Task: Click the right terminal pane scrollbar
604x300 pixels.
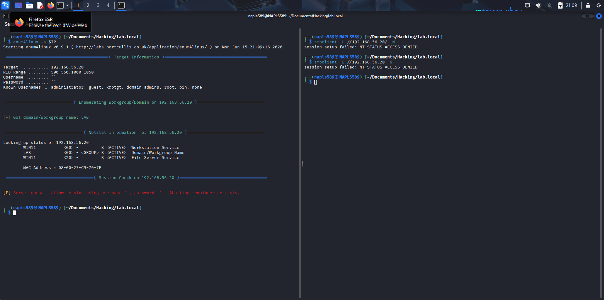Action: click(x=601, y=163)
